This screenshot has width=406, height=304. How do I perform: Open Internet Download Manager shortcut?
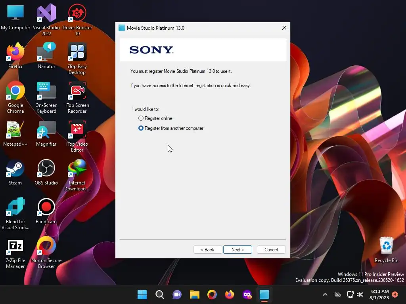[x=77, y=175]
